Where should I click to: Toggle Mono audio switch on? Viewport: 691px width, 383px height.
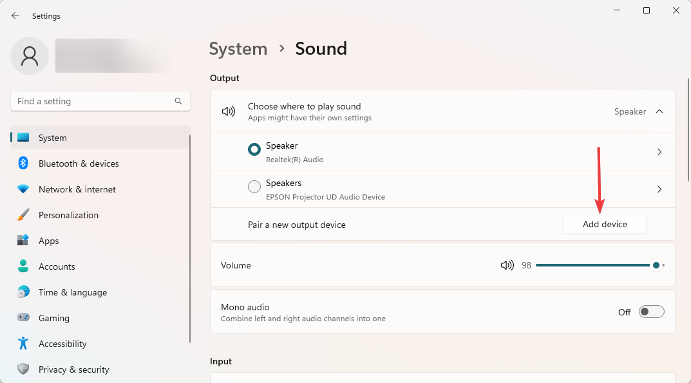[x=651, y=312]
